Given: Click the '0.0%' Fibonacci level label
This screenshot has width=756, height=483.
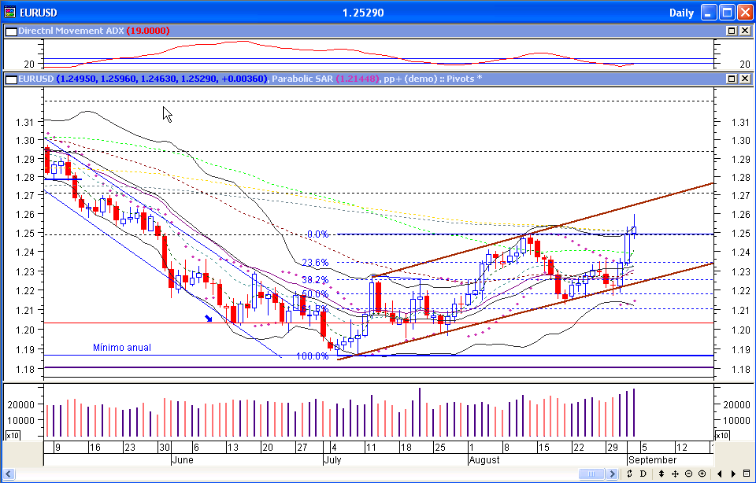Looking at the screenshot, I should tap(318, 234).
